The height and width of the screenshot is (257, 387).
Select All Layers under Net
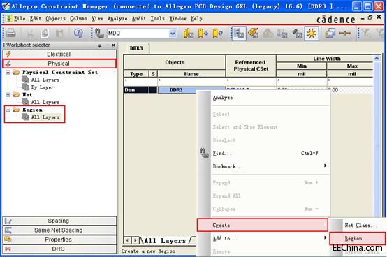click(45, 102)
